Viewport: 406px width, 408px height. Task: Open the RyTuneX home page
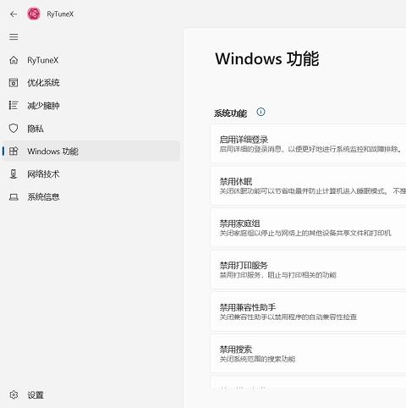pos(91,60)
